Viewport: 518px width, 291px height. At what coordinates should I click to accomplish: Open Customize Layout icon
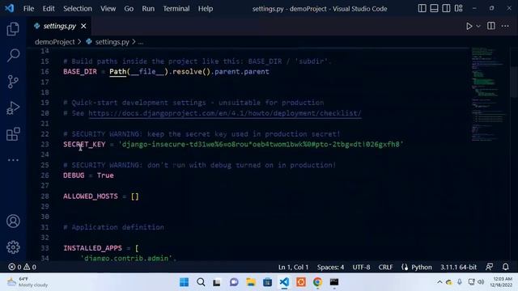pos(459,8)
